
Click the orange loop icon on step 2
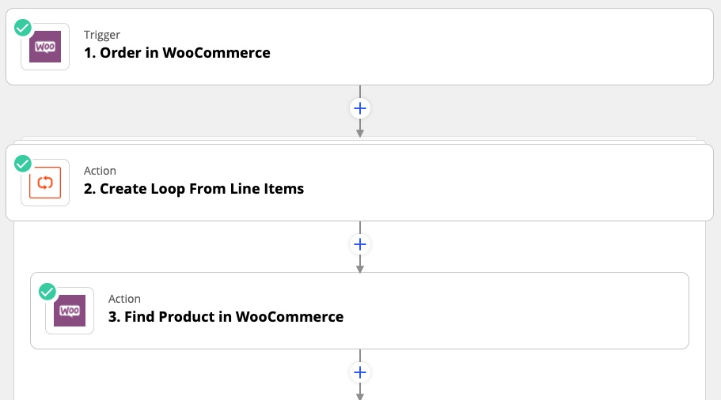[45, 183]
